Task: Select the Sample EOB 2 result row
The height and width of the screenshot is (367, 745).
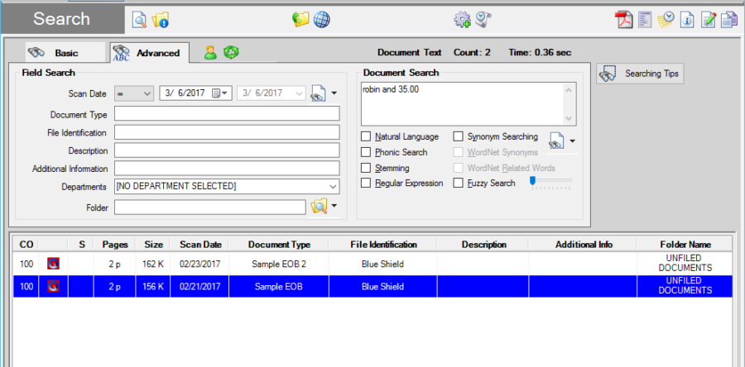Action: (x=281, y=263)
